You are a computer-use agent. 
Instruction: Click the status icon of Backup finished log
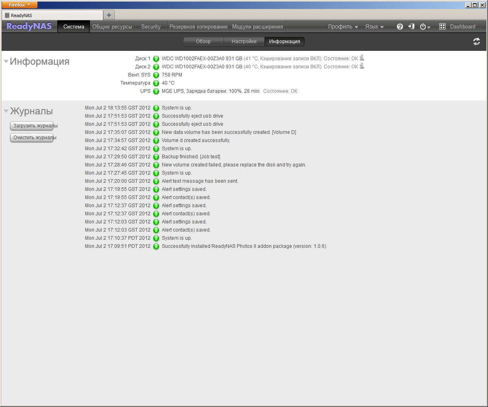coord(156,157)
